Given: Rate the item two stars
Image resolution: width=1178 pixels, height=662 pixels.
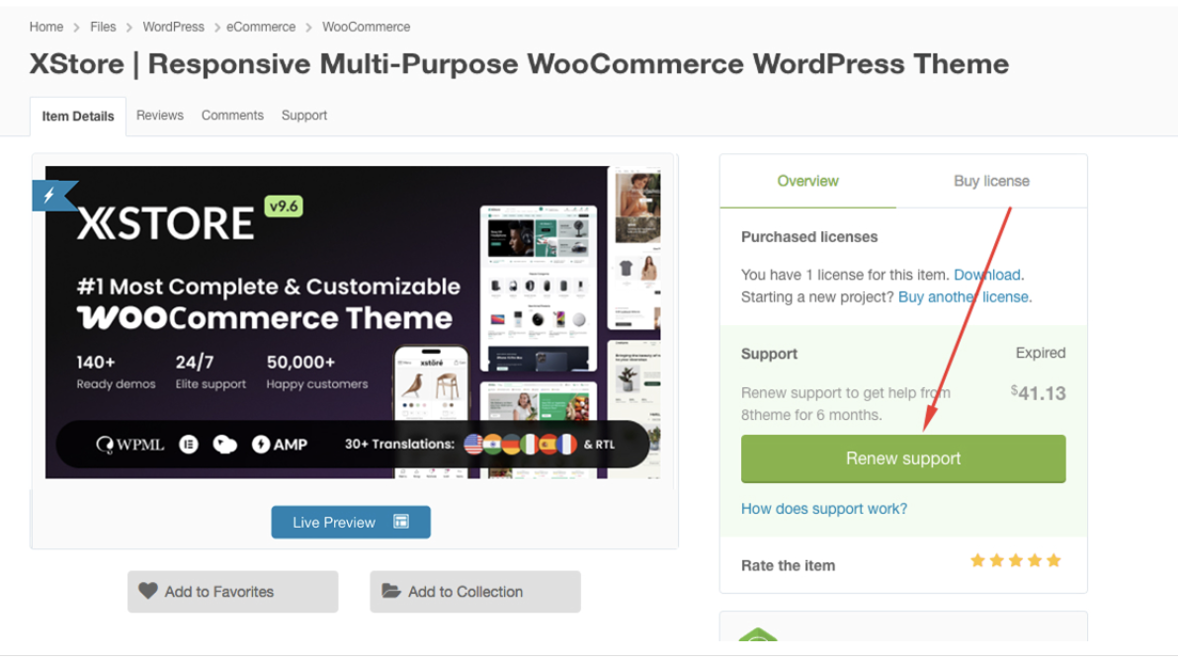Looking at the screenshot, I should pyautogui.click(x=997, y=560).
